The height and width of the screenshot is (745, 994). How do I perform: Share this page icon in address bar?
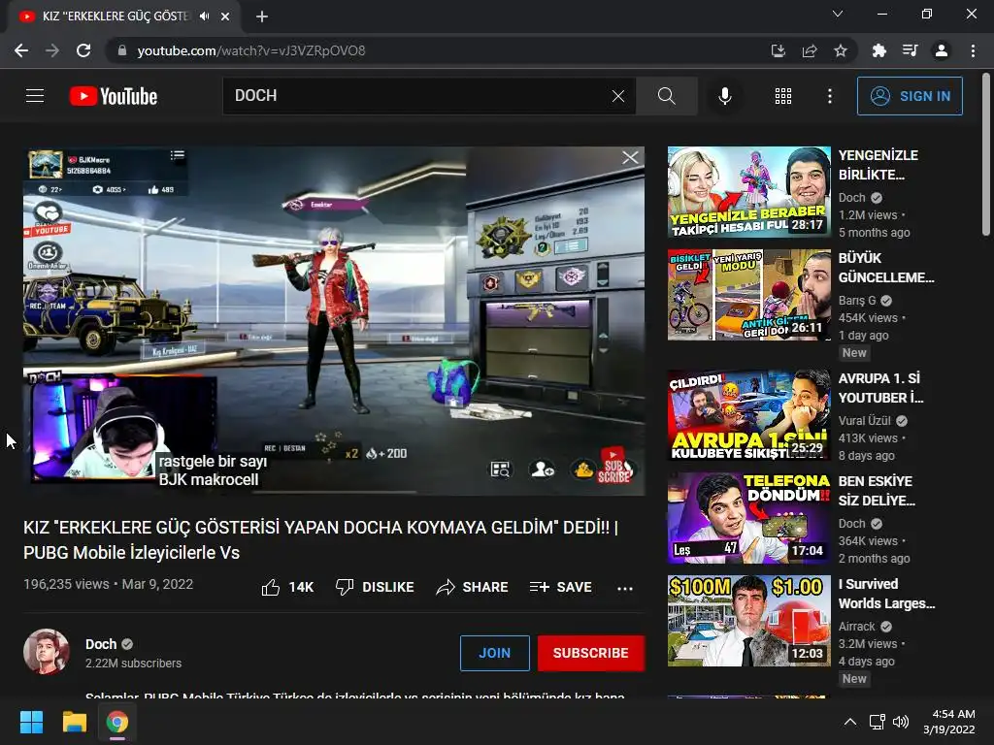click(x=810, y=50)
